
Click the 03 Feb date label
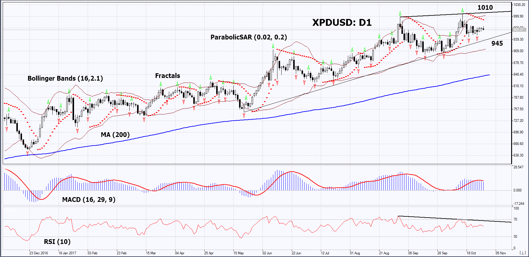coord(92,253)
